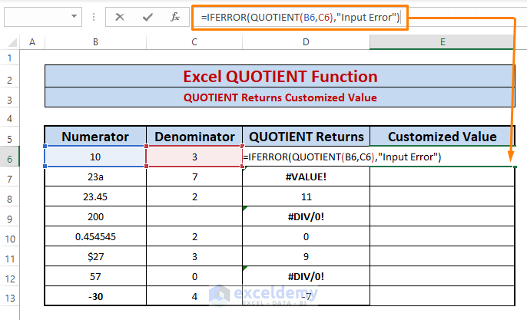Image resolution: width=527 pixels, height=320 pixels.
Task: Select numerator cell containing 200
Action: click(95, 216)
